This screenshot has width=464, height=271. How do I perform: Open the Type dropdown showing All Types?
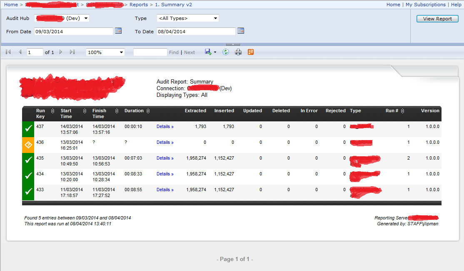(215, 18)
